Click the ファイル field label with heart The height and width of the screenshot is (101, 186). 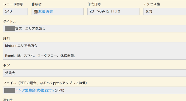point(45,83)
